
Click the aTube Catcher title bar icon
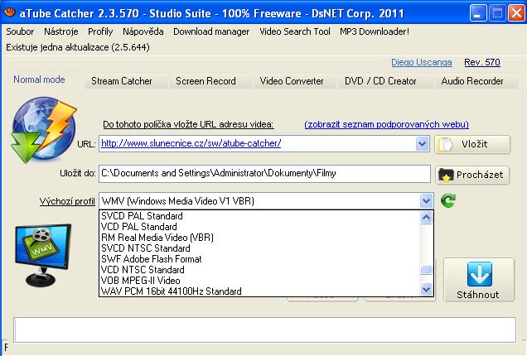point(10,12)
